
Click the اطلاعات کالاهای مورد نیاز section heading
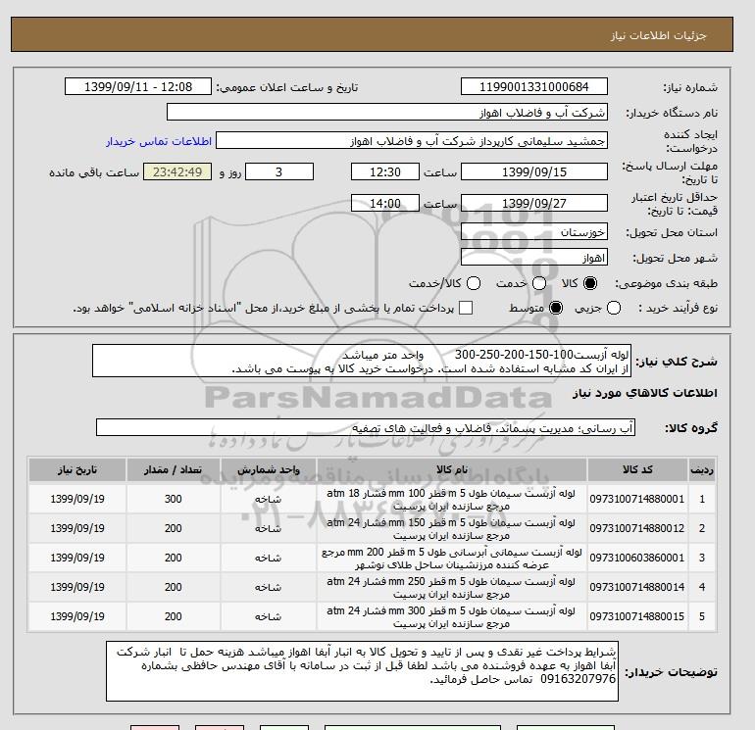(x=645, y=393)
